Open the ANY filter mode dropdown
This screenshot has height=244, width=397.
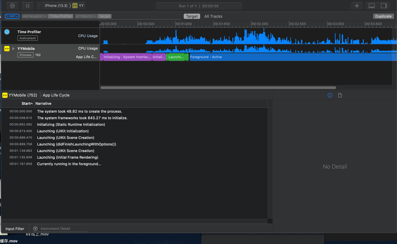click(x=12, y=16)
